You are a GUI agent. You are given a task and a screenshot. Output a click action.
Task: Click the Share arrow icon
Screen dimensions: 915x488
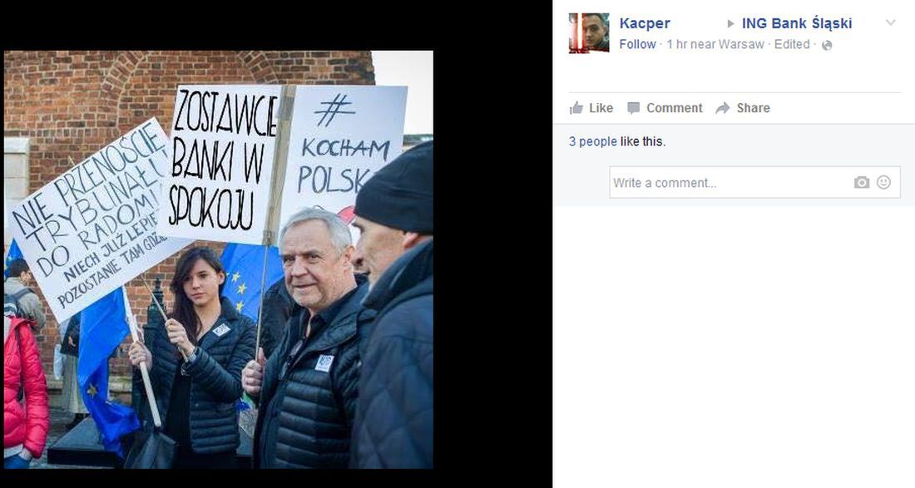(722, 108)
